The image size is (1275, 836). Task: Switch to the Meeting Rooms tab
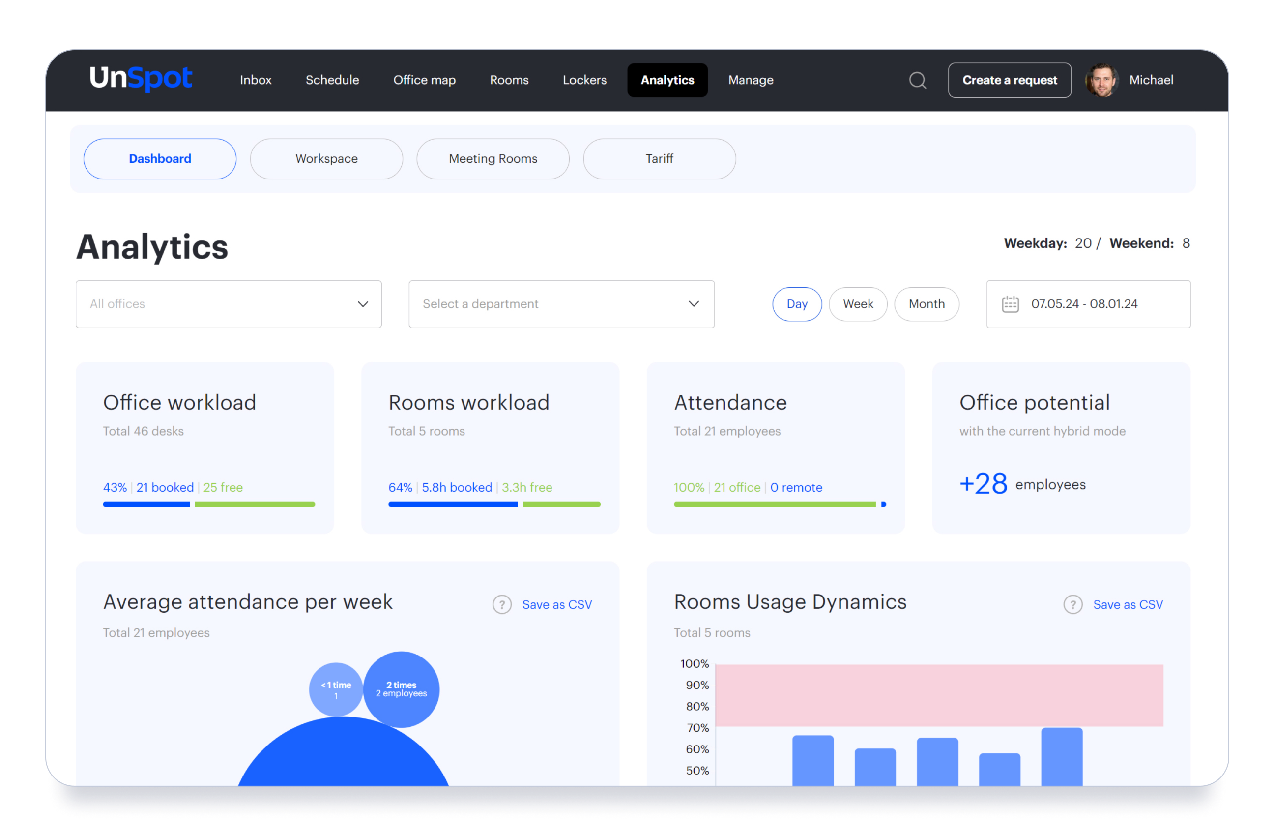493,159
